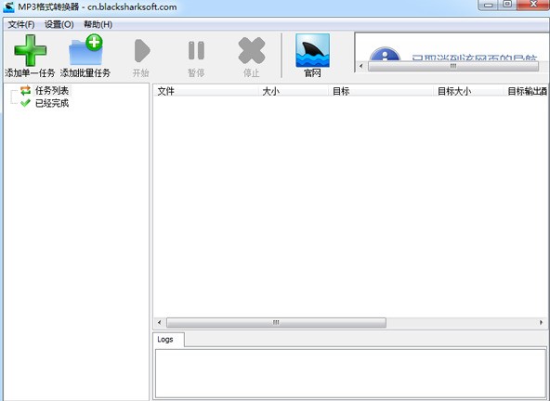Click the green plus Add Single Task icon
The image size is (550, 401).
(30, 50)
